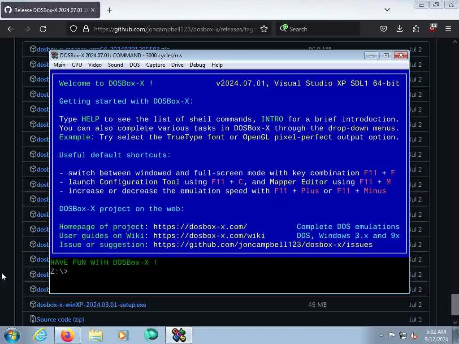This screenshot has width=459, height=344.
Task: Open the Drive menu in DOSBox-X
Action: (177, 65)
